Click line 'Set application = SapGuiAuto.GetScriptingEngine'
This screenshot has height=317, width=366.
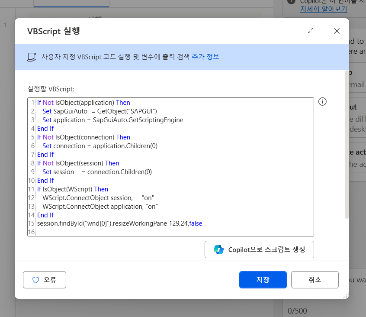pos(113,120)
